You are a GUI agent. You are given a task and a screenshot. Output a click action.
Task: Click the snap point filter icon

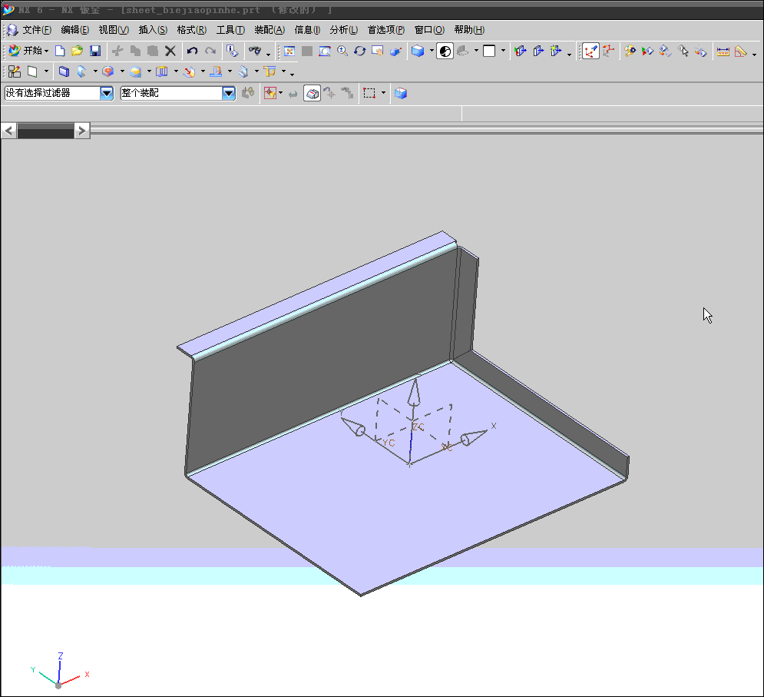270,93
